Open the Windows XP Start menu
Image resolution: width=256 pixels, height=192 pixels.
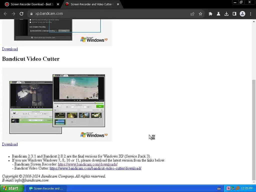(x=12, y=188)
